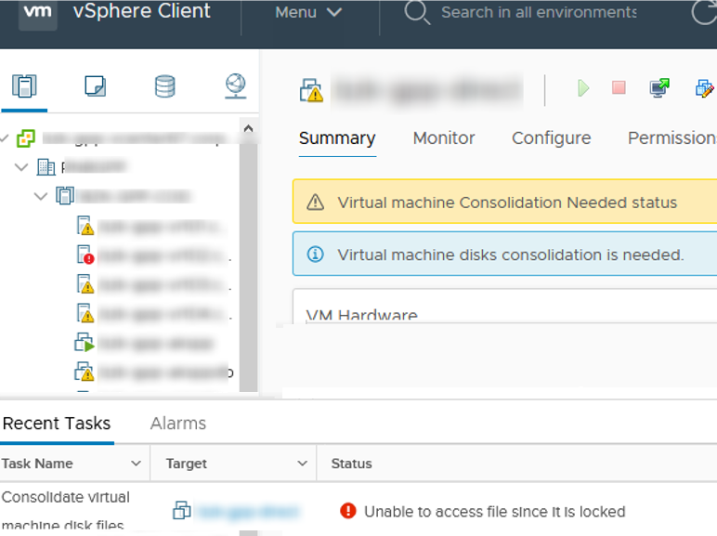Open the Alarms tab
The height and width of the screenshot is (536, 717).
coord(178,424)
